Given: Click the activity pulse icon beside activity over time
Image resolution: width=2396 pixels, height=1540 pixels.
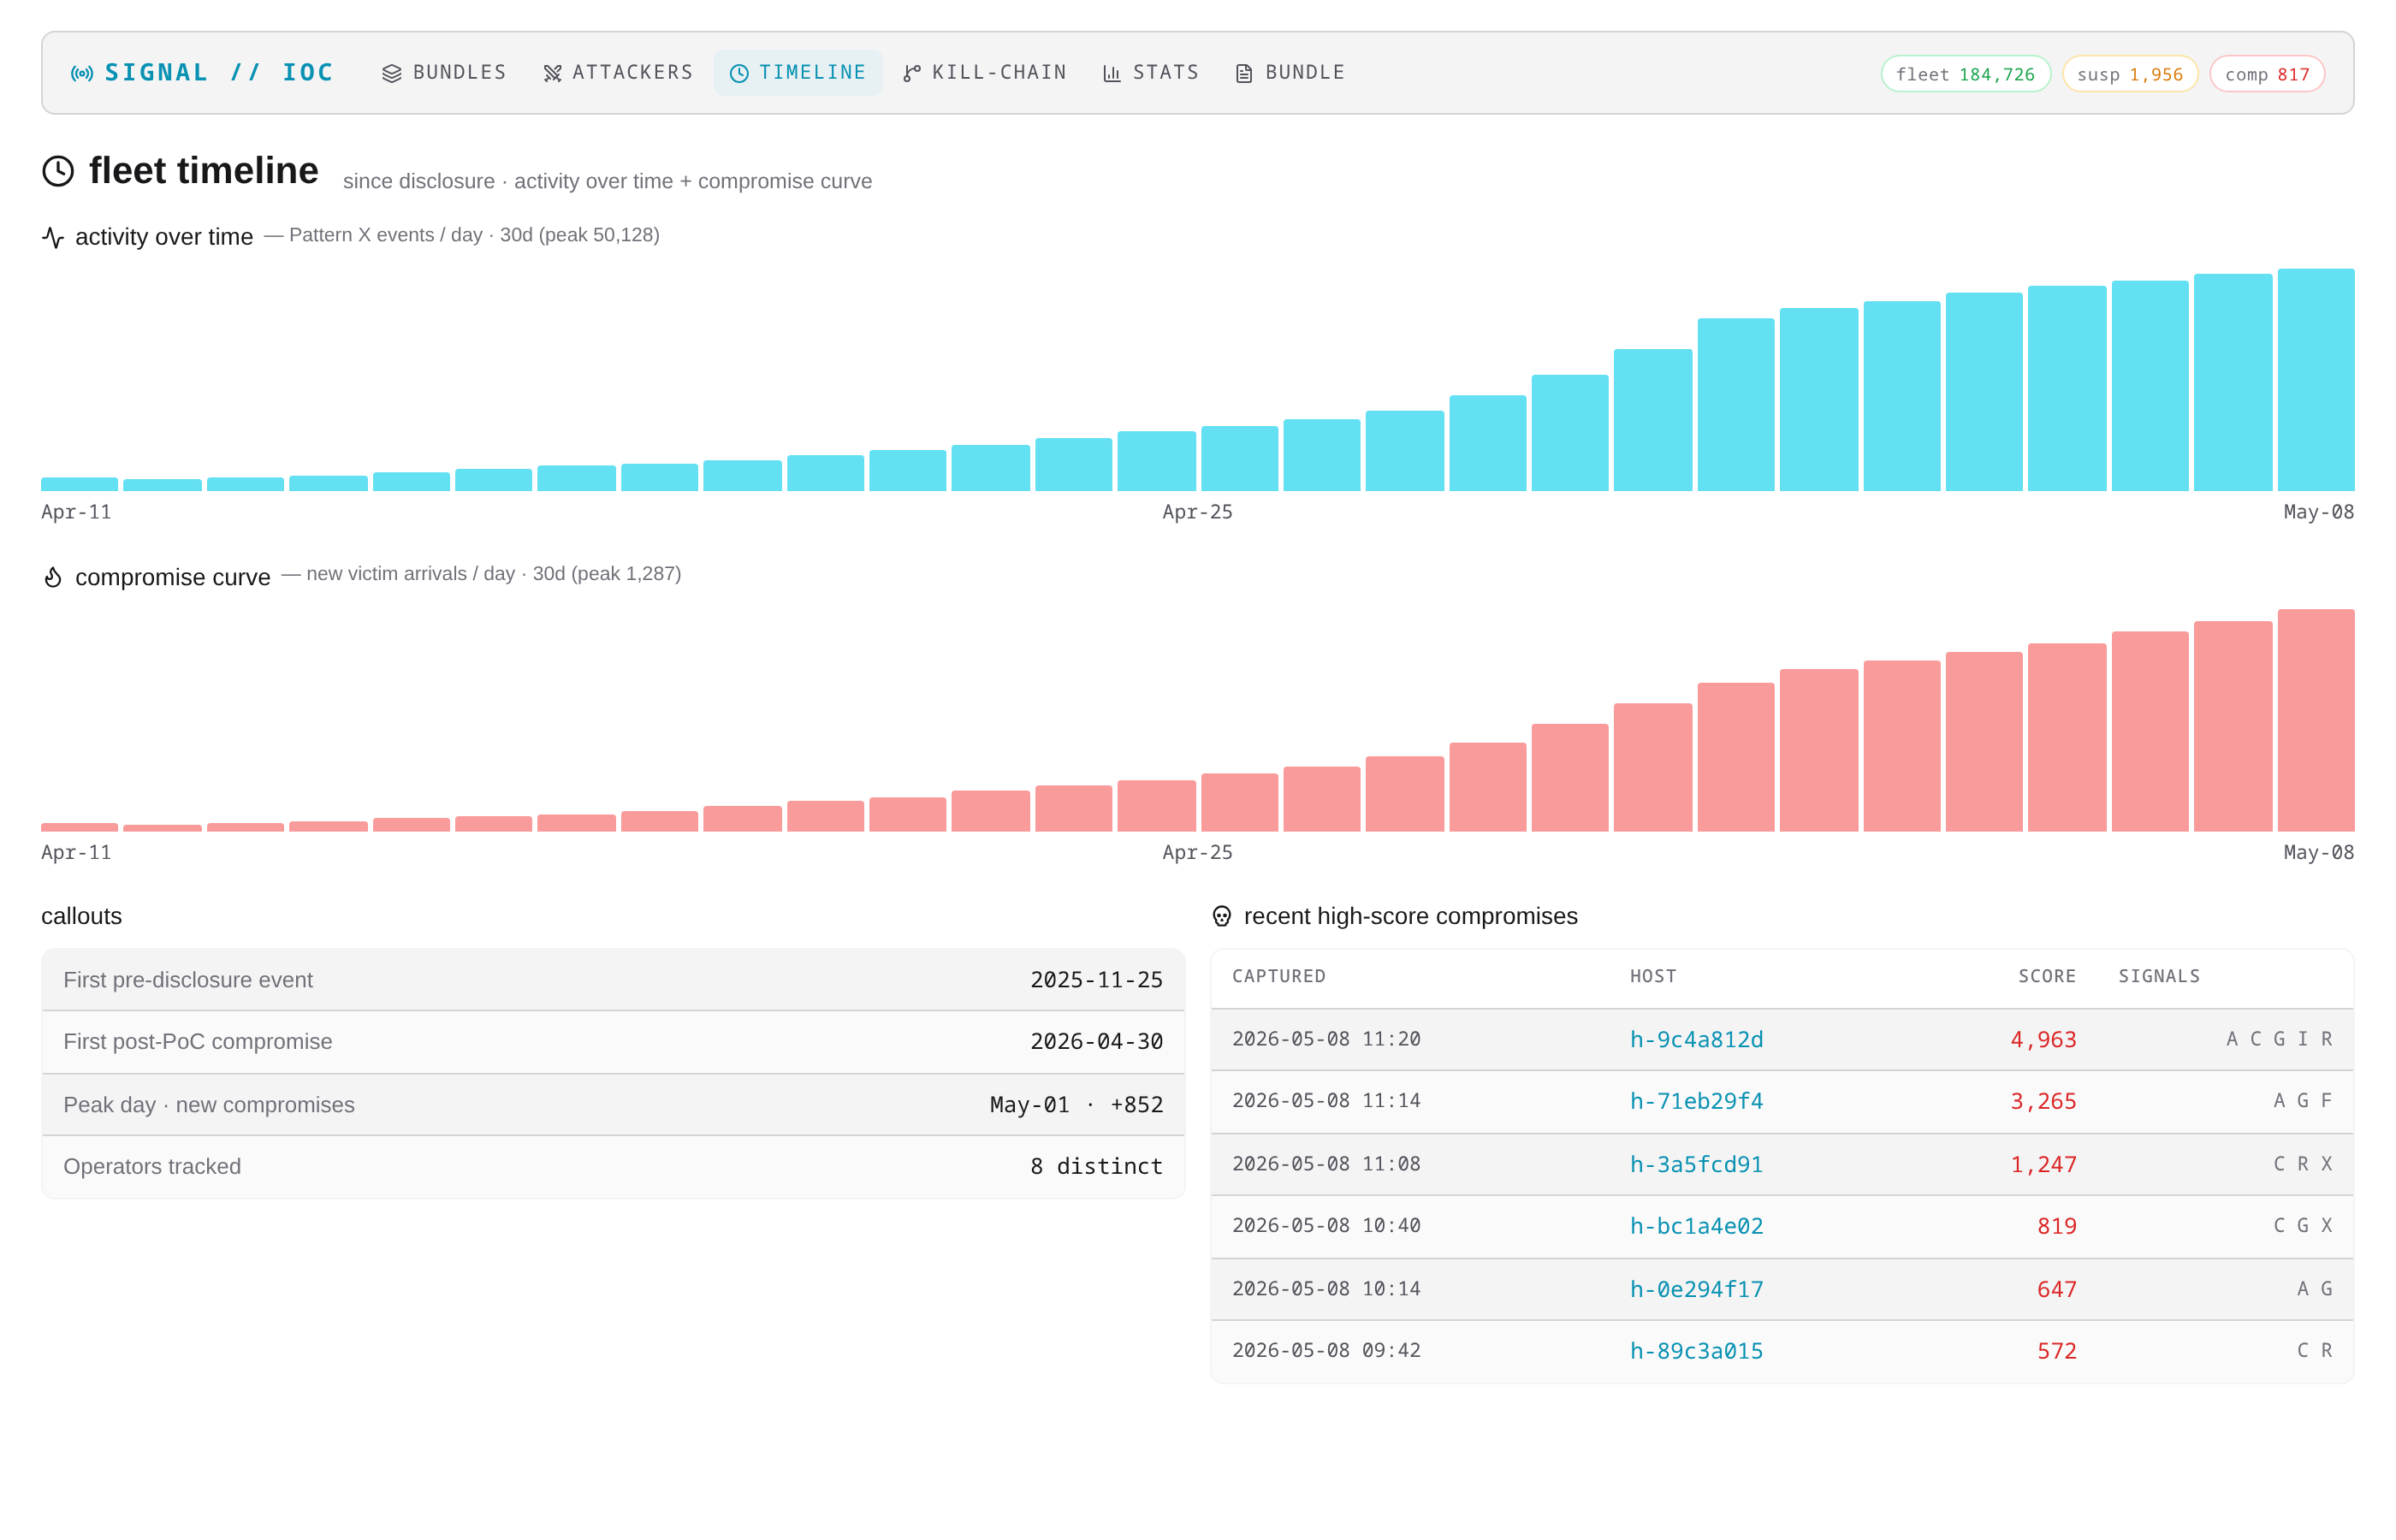Looking at the screenshot, I should (53, 237).
